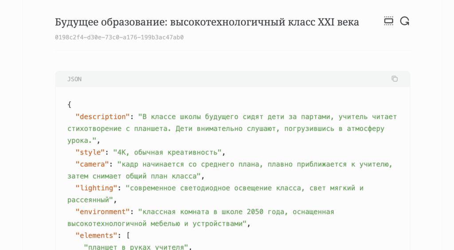Click the "style" key in the JSON
Image resolution: width=454 pixels, height=250 pixels.
click(x=90, y=152)
